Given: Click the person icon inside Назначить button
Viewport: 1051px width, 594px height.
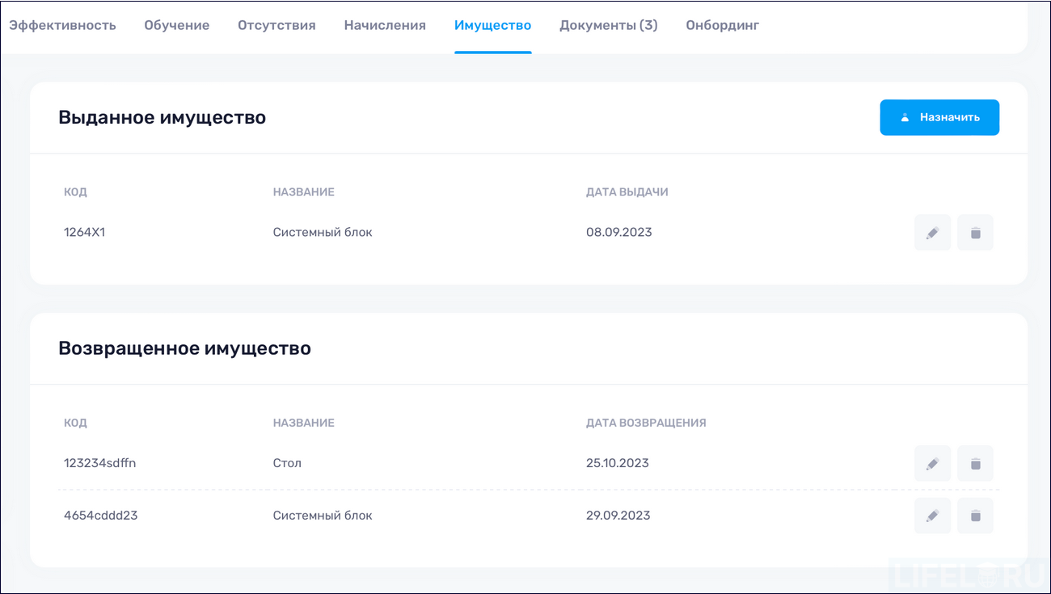Looking at the screenshot, I should [904, 116].
